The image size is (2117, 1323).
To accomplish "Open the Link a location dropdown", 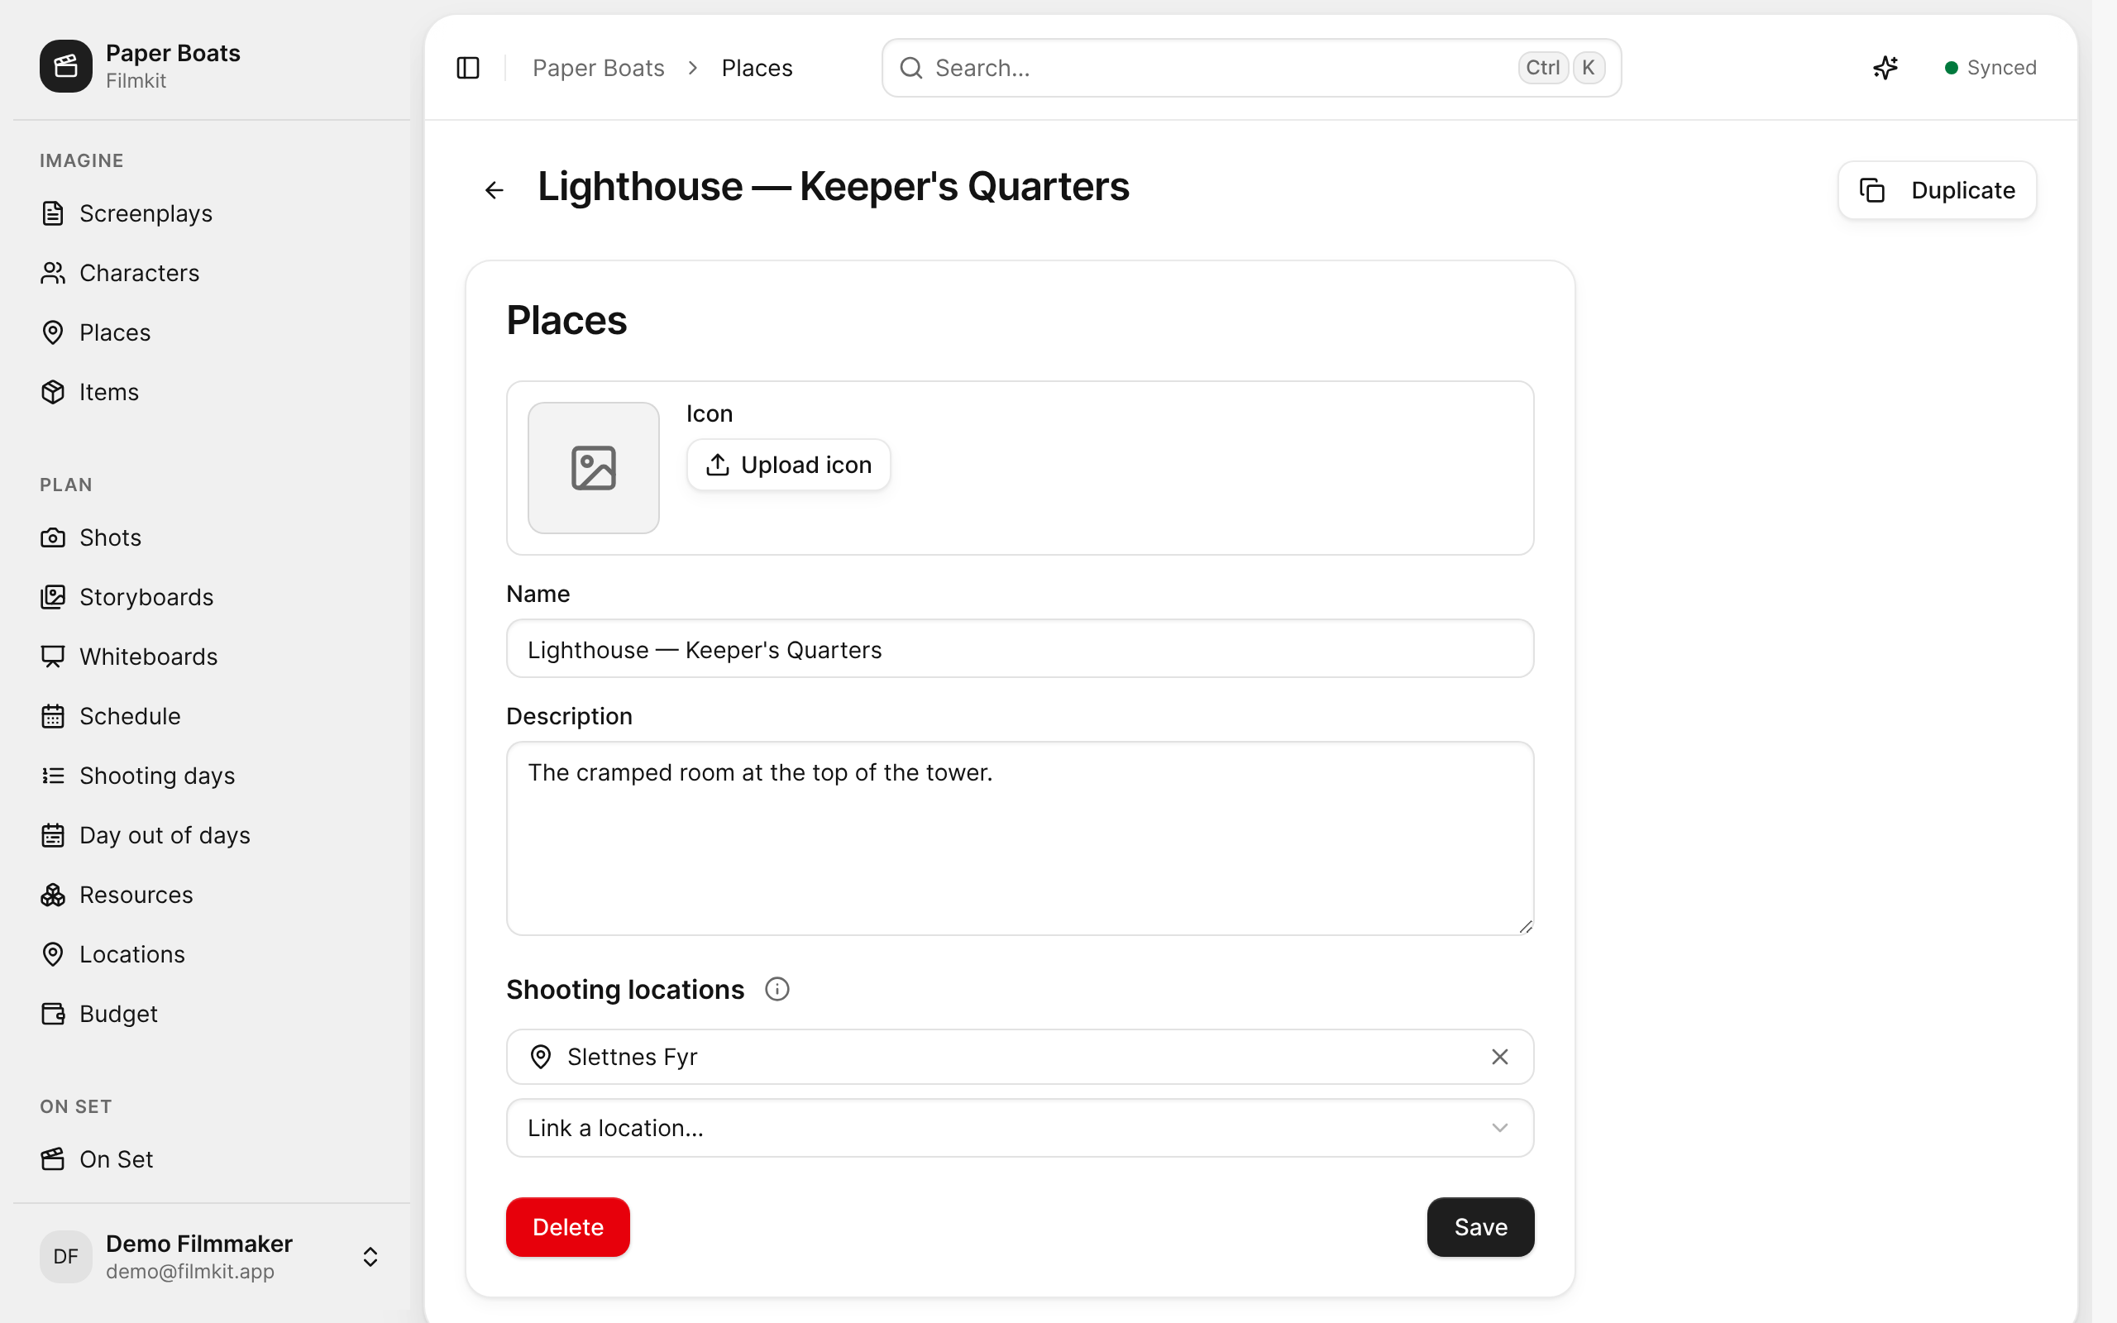I will point(1020,1128).
